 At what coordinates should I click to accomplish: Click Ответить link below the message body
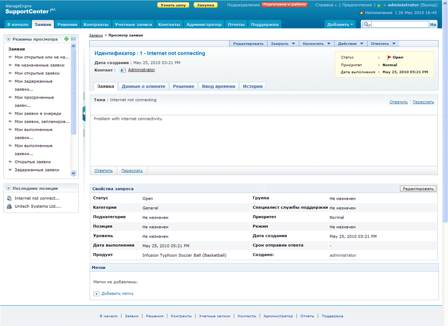(x=103, y=171)
